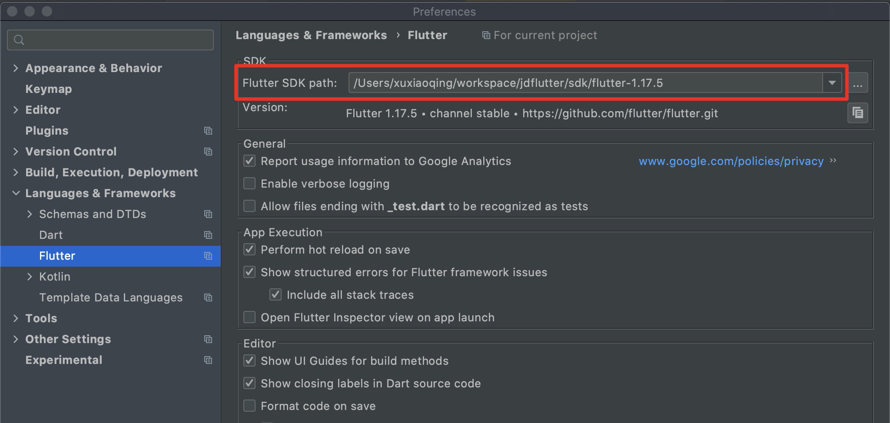Viewport: 890px width, 423px height.
Task: Select Kotlin in settings tree
Action: tap(55, 277)
